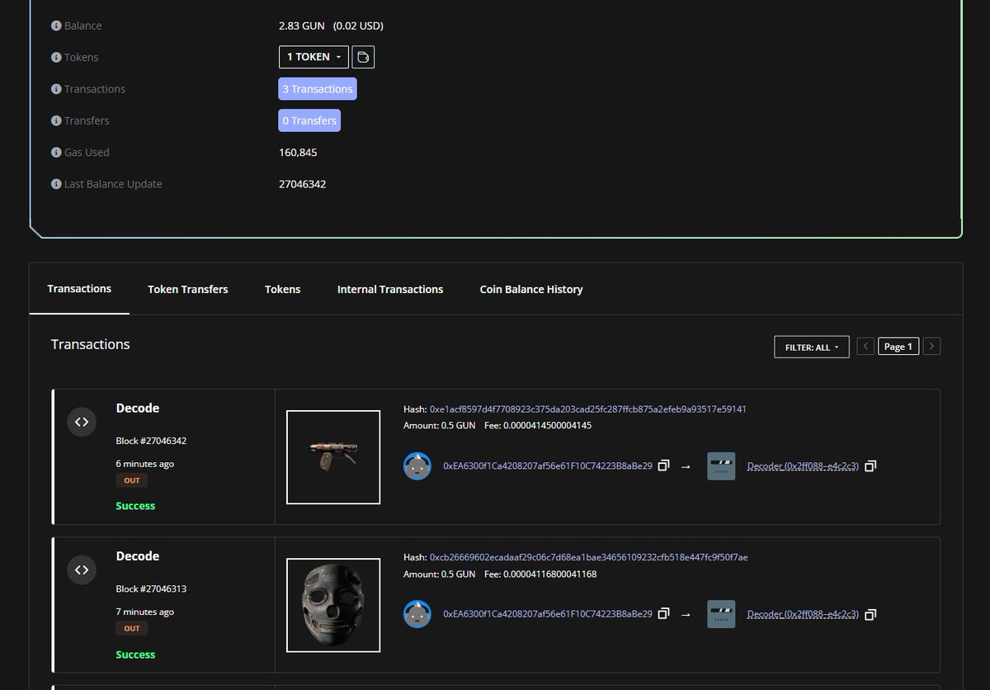Click the info icon beside Transfers

pyautogui.click(x=56, y=121)
